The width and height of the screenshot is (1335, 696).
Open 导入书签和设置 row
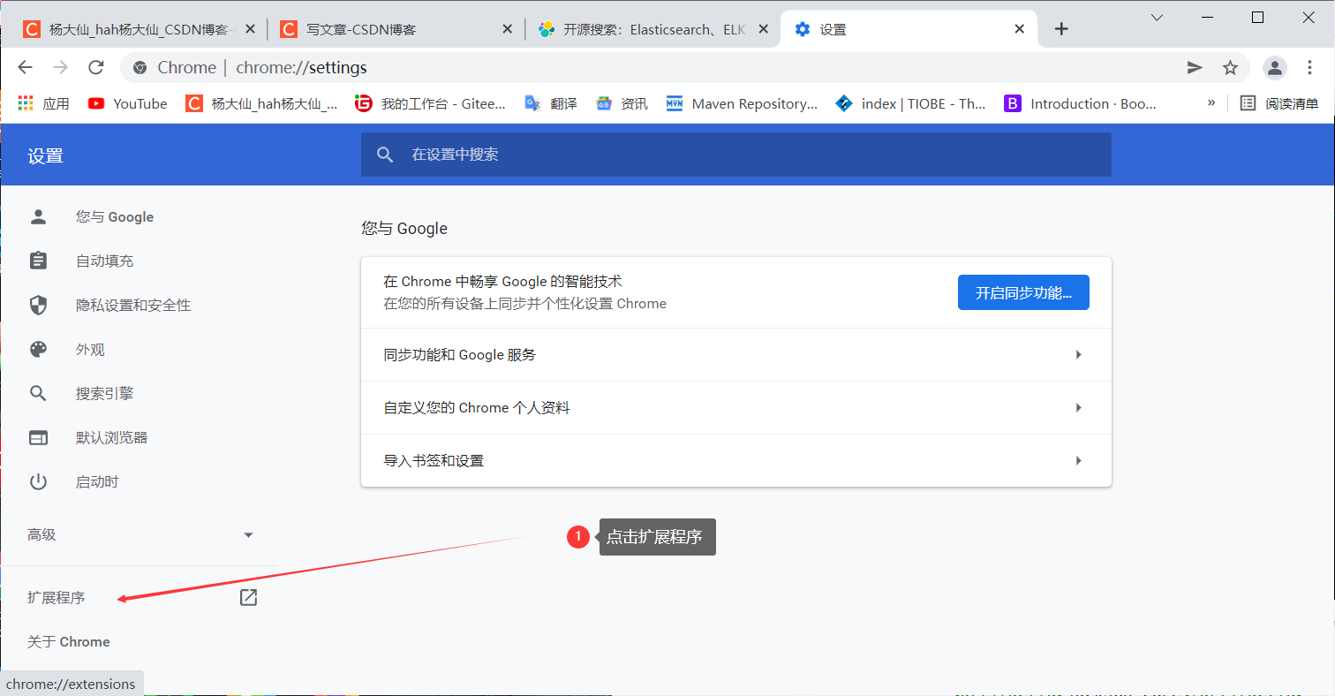735,460
